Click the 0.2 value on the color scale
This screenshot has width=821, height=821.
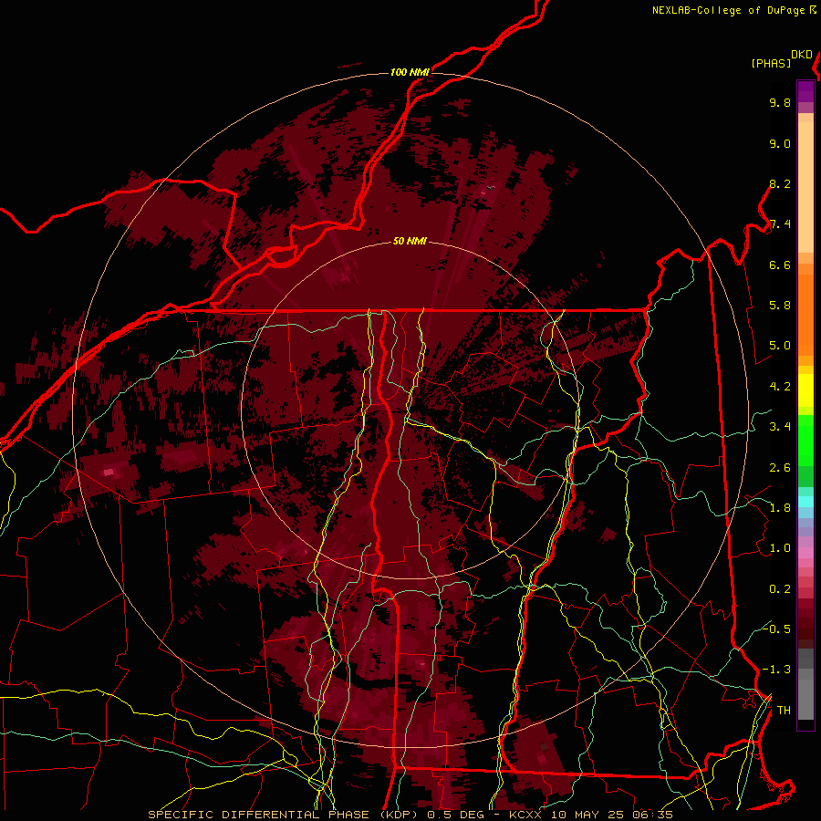point(780,589)
